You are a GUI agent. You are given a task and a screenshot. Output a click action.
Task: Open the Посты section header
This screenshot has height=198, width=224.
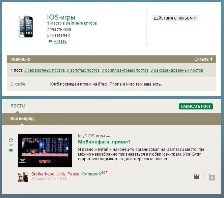[x=18, y=106]
